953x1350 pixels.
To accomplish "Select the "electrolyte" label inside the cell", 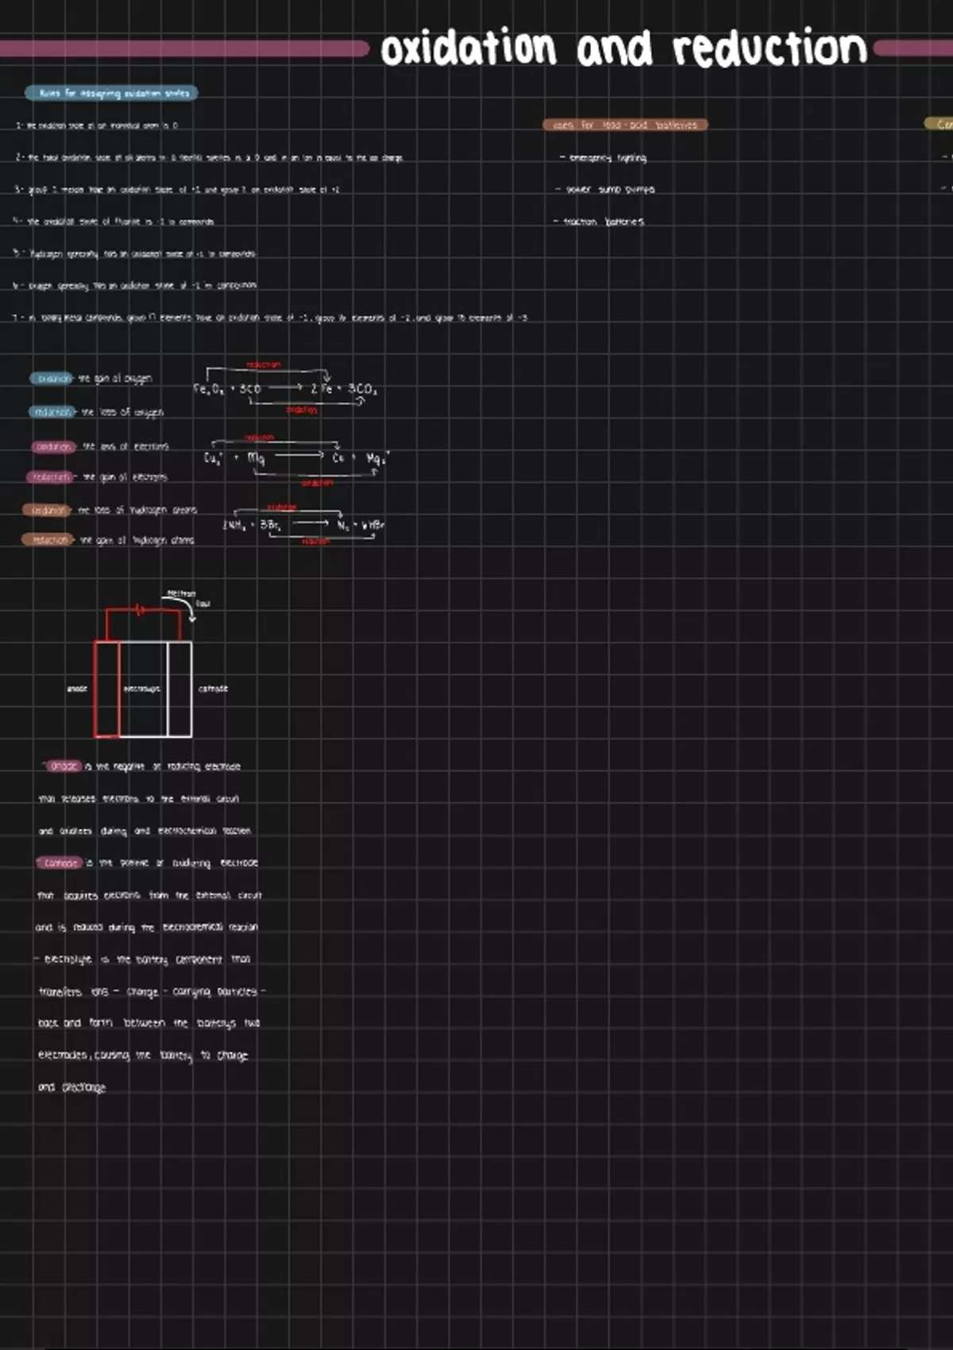I will click(x=142, y=688).
